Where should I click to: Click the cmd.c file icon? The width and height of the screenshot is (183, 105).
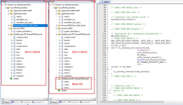(62, 84)
